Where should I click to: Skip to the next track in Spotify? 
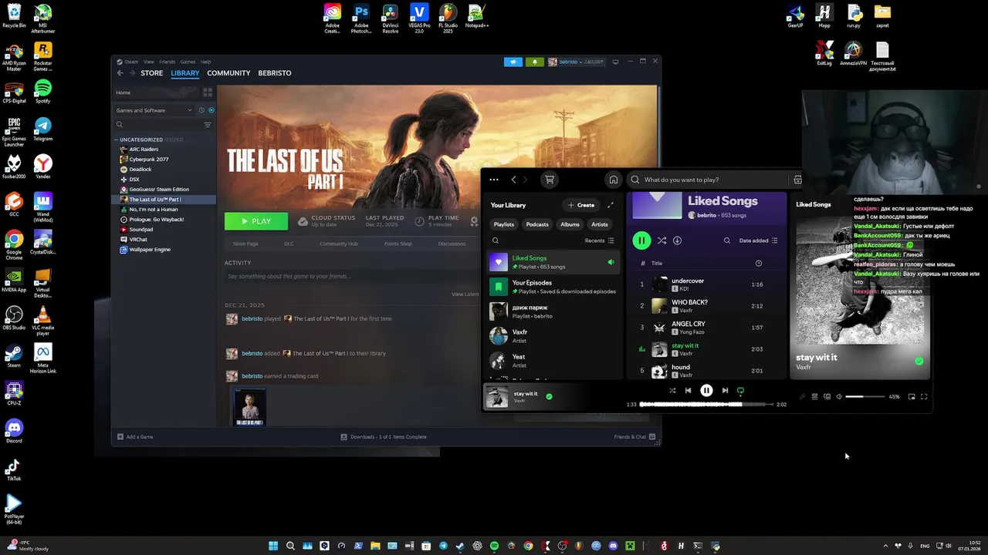pyautogui.click(x=725, y=391)
